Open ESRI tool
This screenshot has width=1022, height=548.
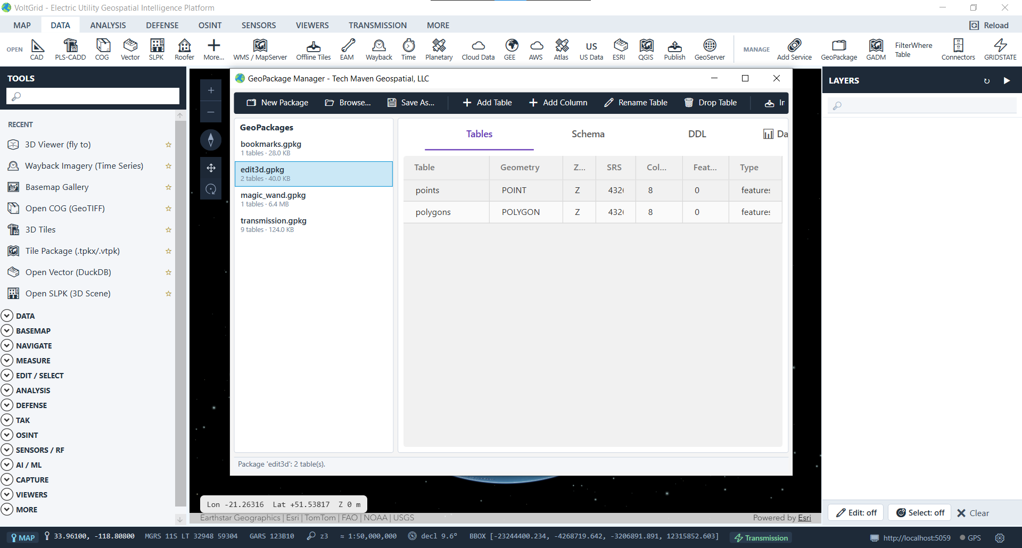[619, 49]
